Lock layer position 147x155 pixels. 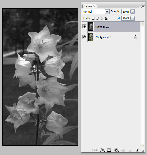coord(102,18)
